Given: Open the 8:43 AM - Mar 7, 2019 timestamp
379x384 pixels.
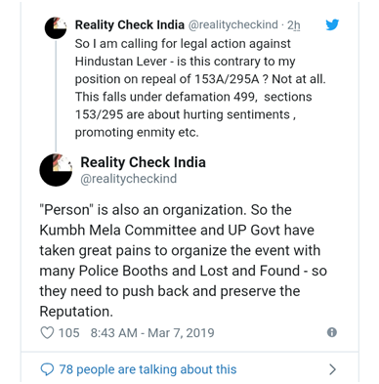Looking at the screenshot, I should 152,332.
